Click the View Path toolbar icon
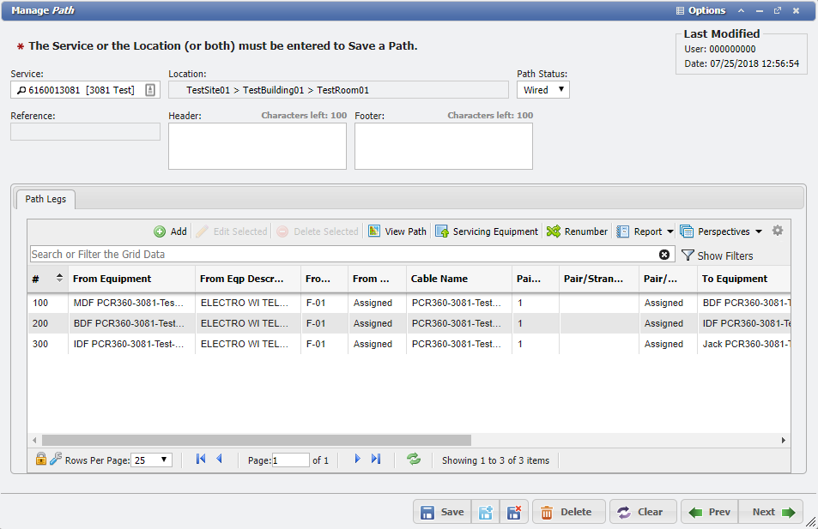 click(374, 231)
